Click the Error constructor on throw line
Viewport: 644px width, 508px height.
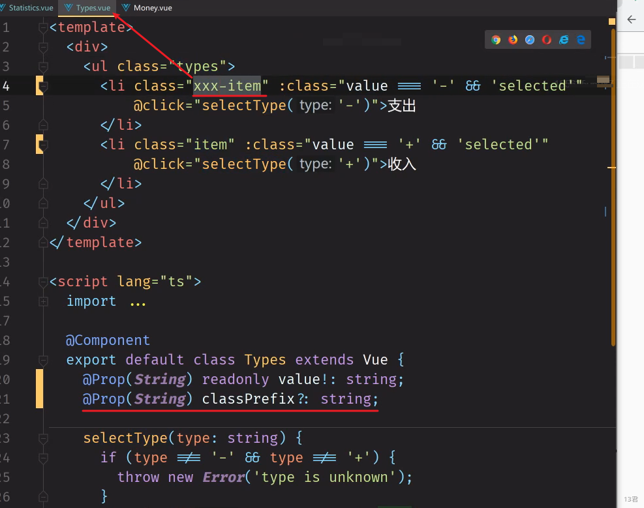tap(223, 477)
